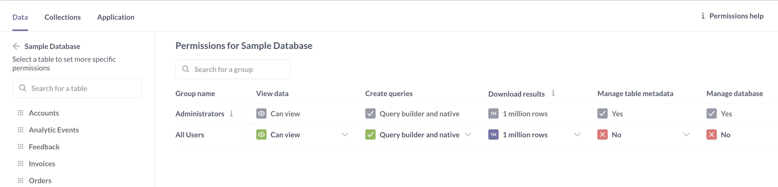Click the back arrow beside Sample Database

(16, 46)
